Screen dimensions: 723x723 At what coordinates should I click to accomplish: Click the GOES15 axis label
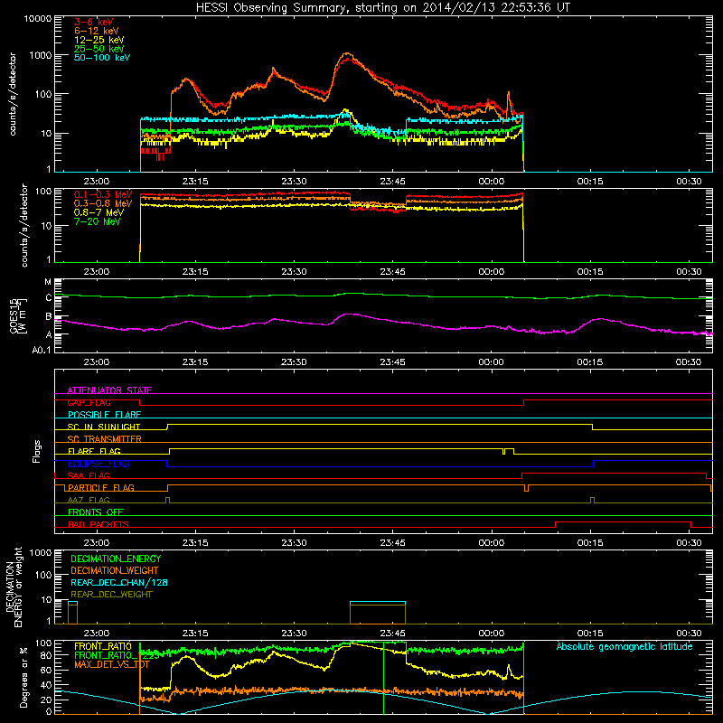[x=14, y=315]
